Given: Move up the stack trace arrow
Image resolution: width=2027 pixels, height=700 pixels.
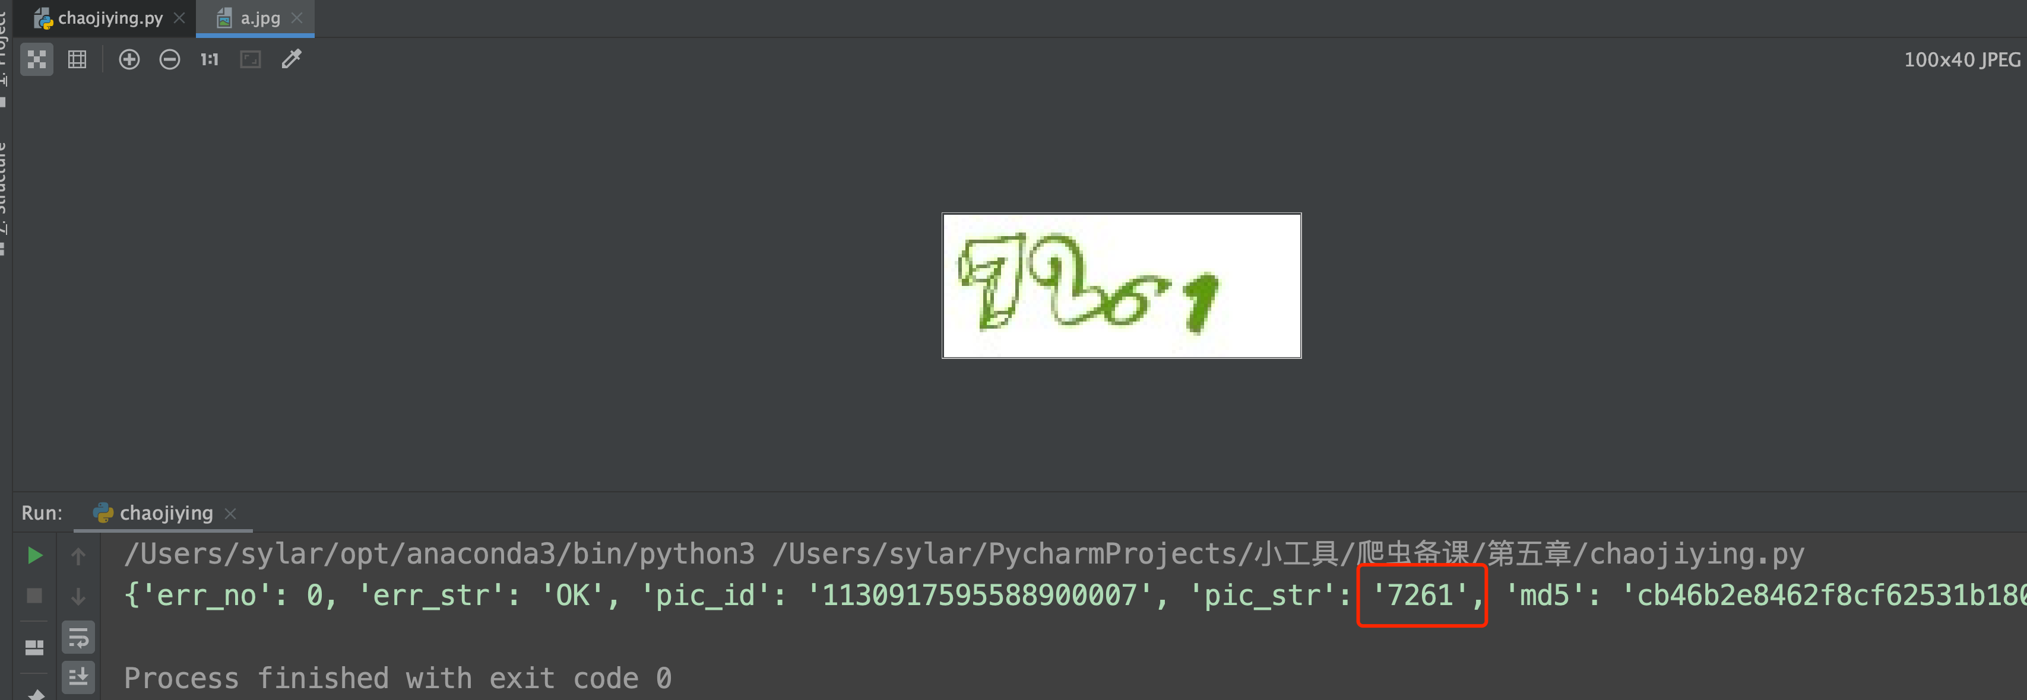Looking at the screenshot, I should (x=78, y=556).
